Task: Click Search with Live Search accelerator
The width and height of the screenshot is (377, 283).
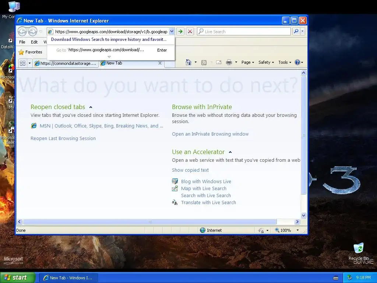Action: point(206,195)
